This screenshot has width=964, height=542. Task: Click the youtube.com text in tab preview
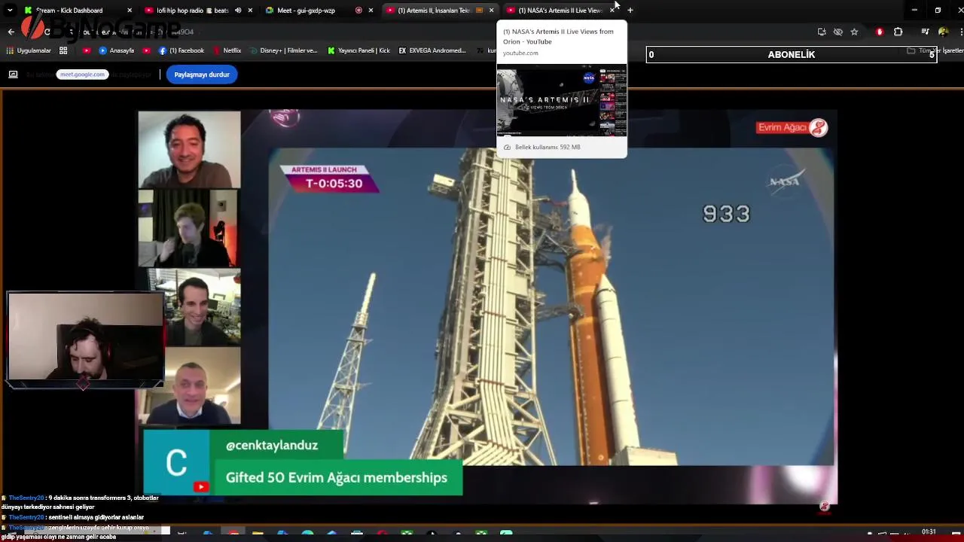pos(520,53)
